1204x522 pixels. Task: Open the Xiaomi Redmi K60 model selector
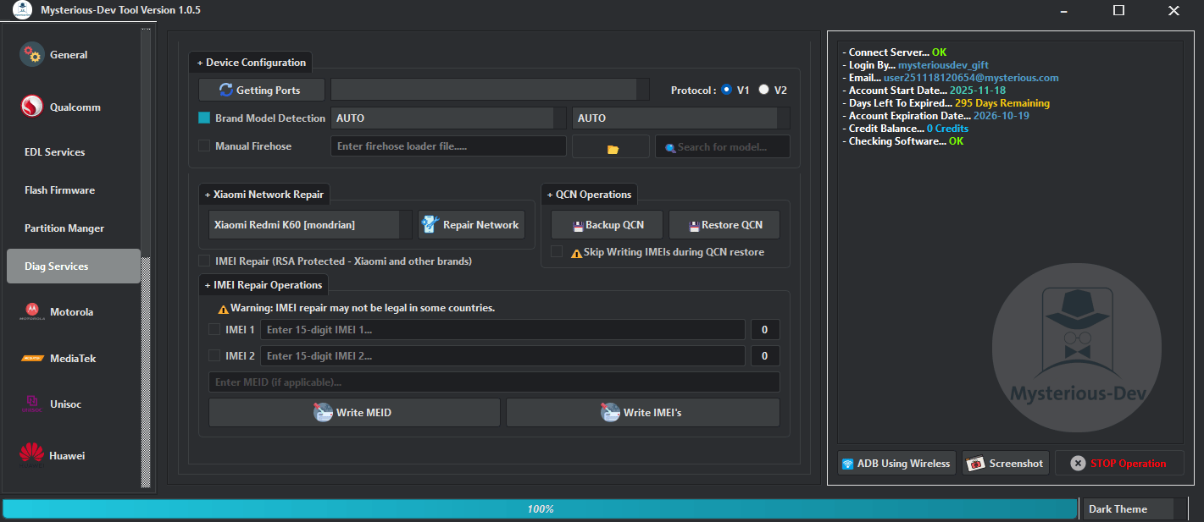coord(305,224)
